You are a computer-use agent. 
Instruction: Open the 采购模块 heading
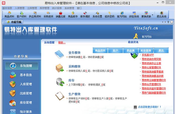pos(74,67)
